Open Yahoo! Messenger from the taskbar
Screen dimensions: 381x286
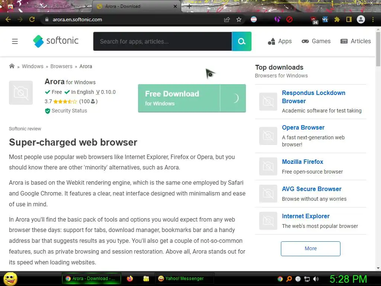click(x=184, y=279)
